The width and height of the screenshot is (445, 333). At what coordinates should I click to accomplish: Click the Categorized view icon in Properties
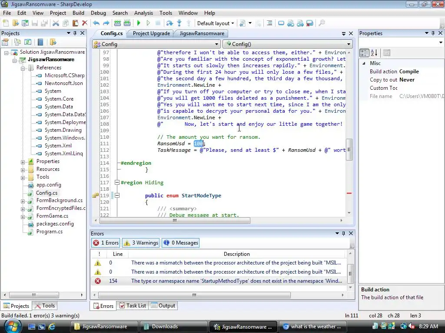[x=365, y=52]
